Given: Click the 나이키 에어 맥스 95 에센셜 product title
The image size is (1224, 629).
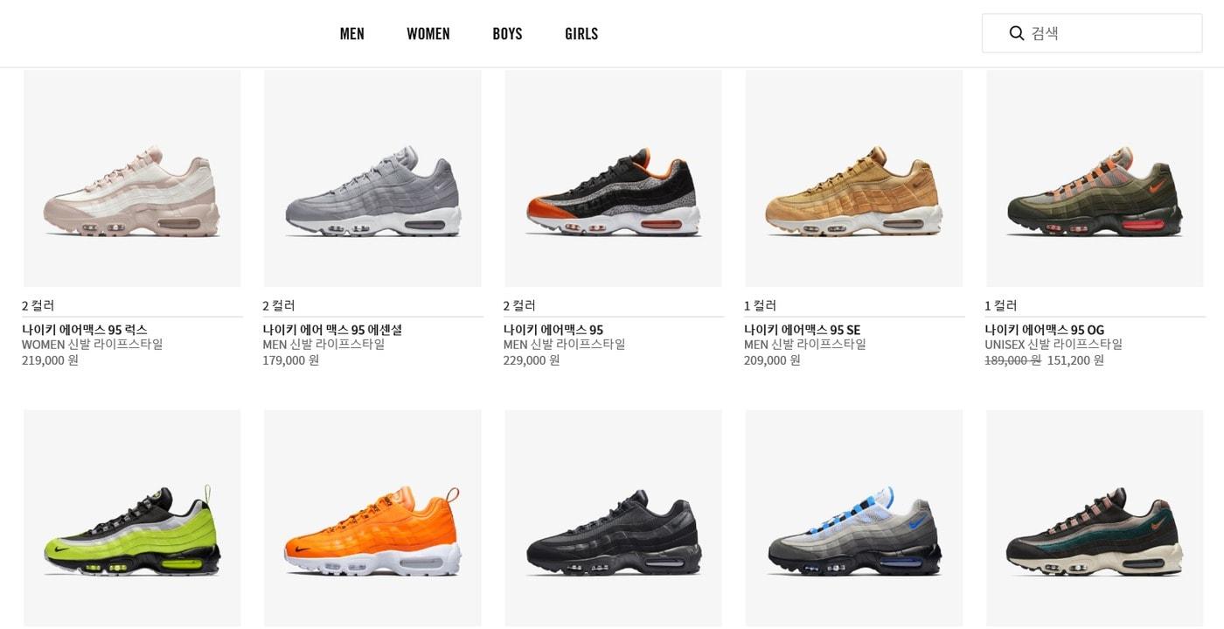Looking at the screenshot, I should [332, 330].
